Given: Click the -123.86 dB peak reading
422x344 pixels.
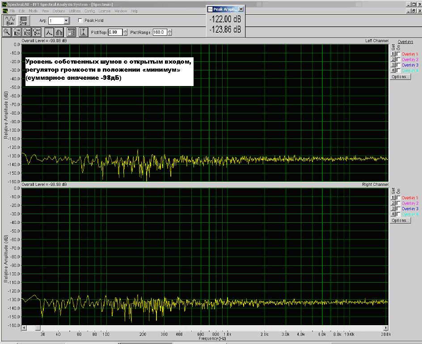Looking at the screenshot, I should tap(225, 30).
